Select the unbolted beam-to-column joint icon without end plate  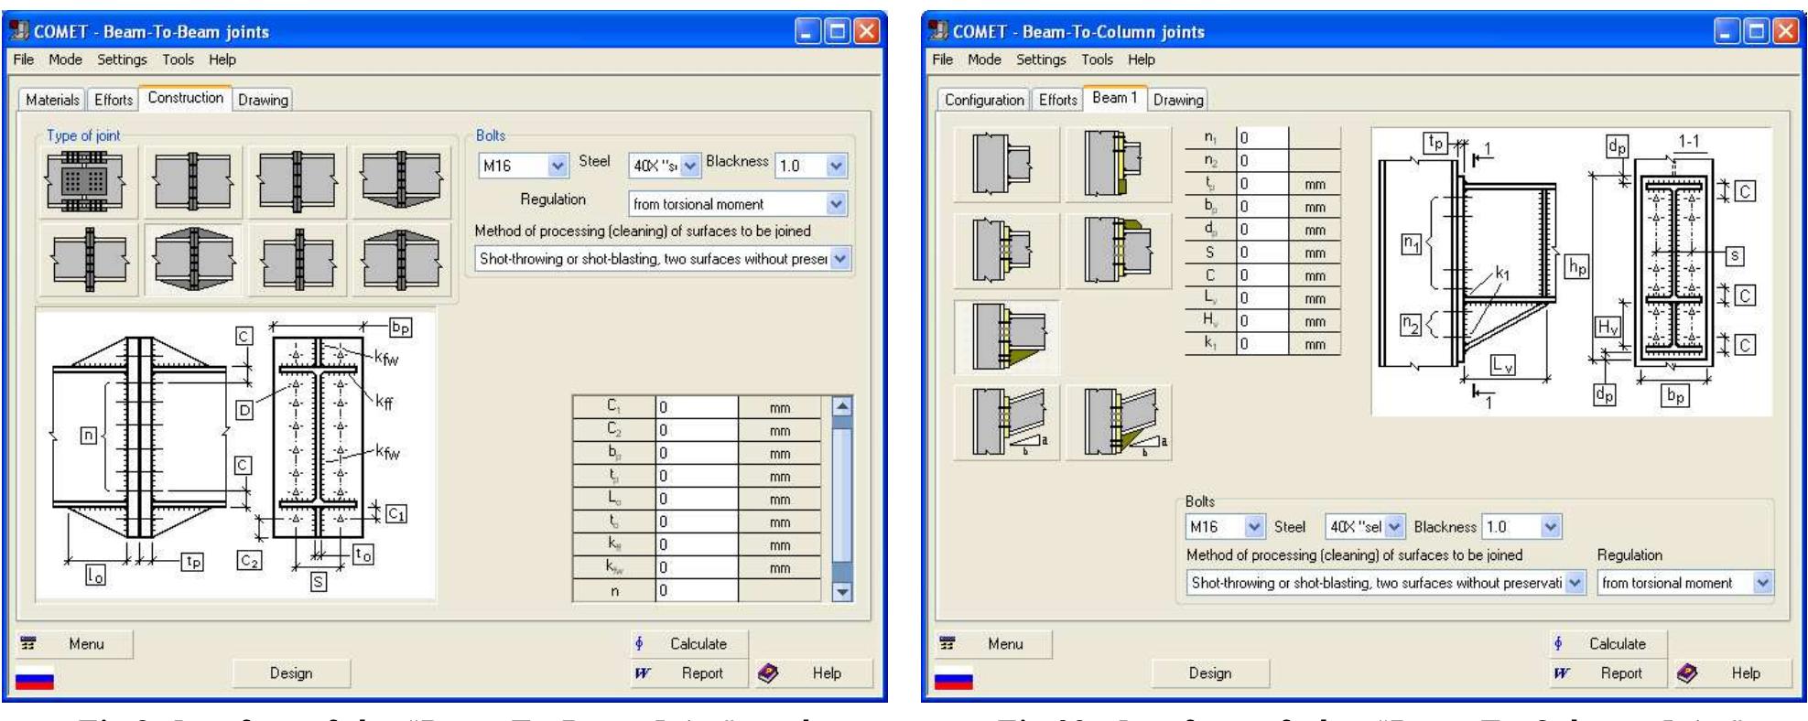[x=1007, y=165]
